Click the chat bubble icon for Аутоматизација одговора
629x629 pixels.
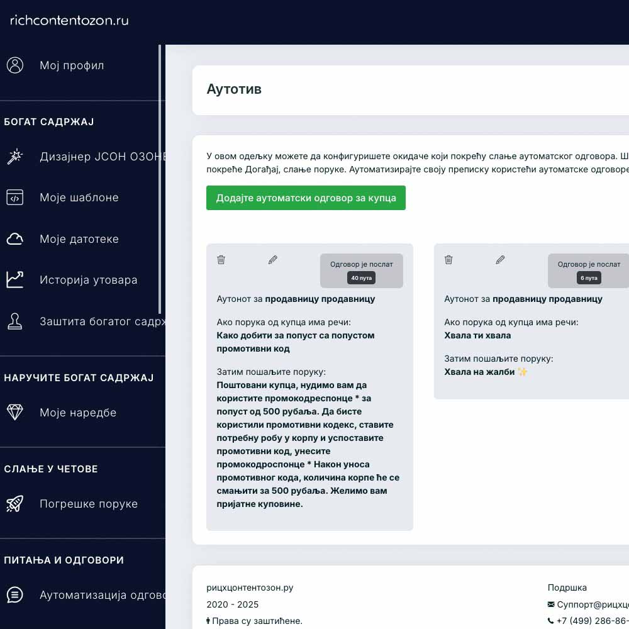15,594
